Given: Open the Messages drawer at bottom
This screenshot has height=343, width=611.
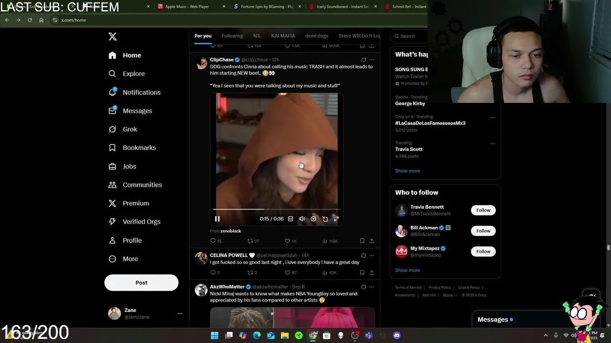Looking at the screenshot, I should 495,320.
